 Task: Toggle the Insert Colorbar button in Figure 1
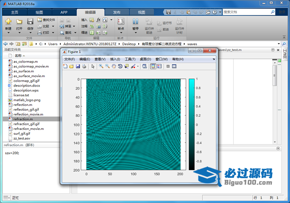click(153, 66)
